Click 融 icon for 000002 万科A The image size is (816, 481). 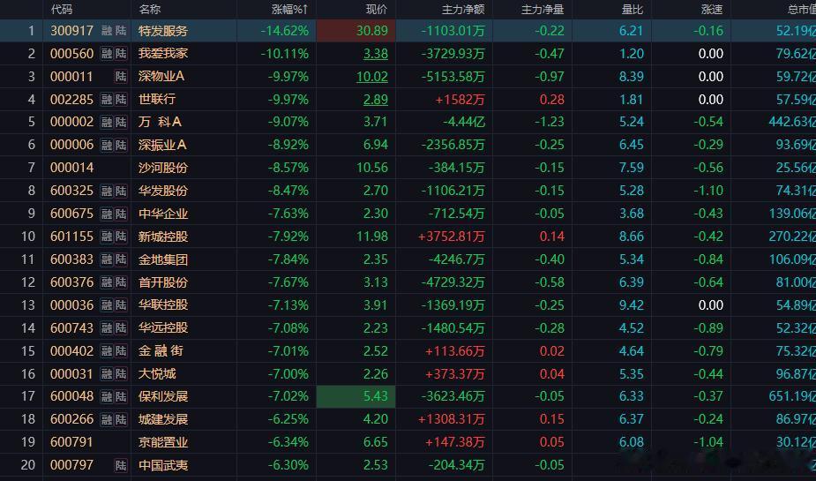(x=107, y=122)
